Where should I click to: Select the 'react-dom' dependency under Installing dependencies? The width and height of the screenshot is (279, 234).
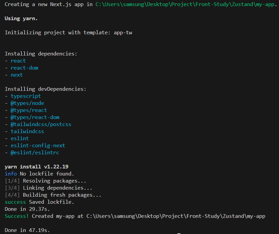click(x=24, y=68)
